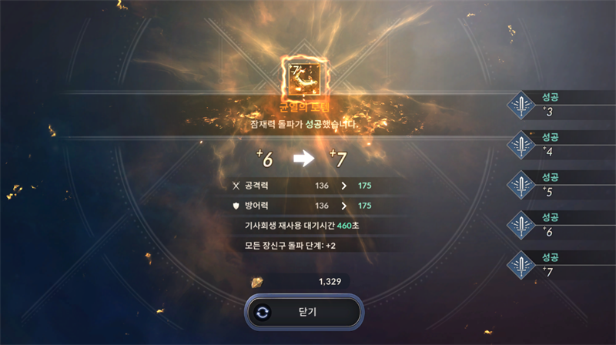The height and width of the screenshot is (345, 616).
Task: Click the +6 성공 sword diamond icon
Action: (521, 225)
